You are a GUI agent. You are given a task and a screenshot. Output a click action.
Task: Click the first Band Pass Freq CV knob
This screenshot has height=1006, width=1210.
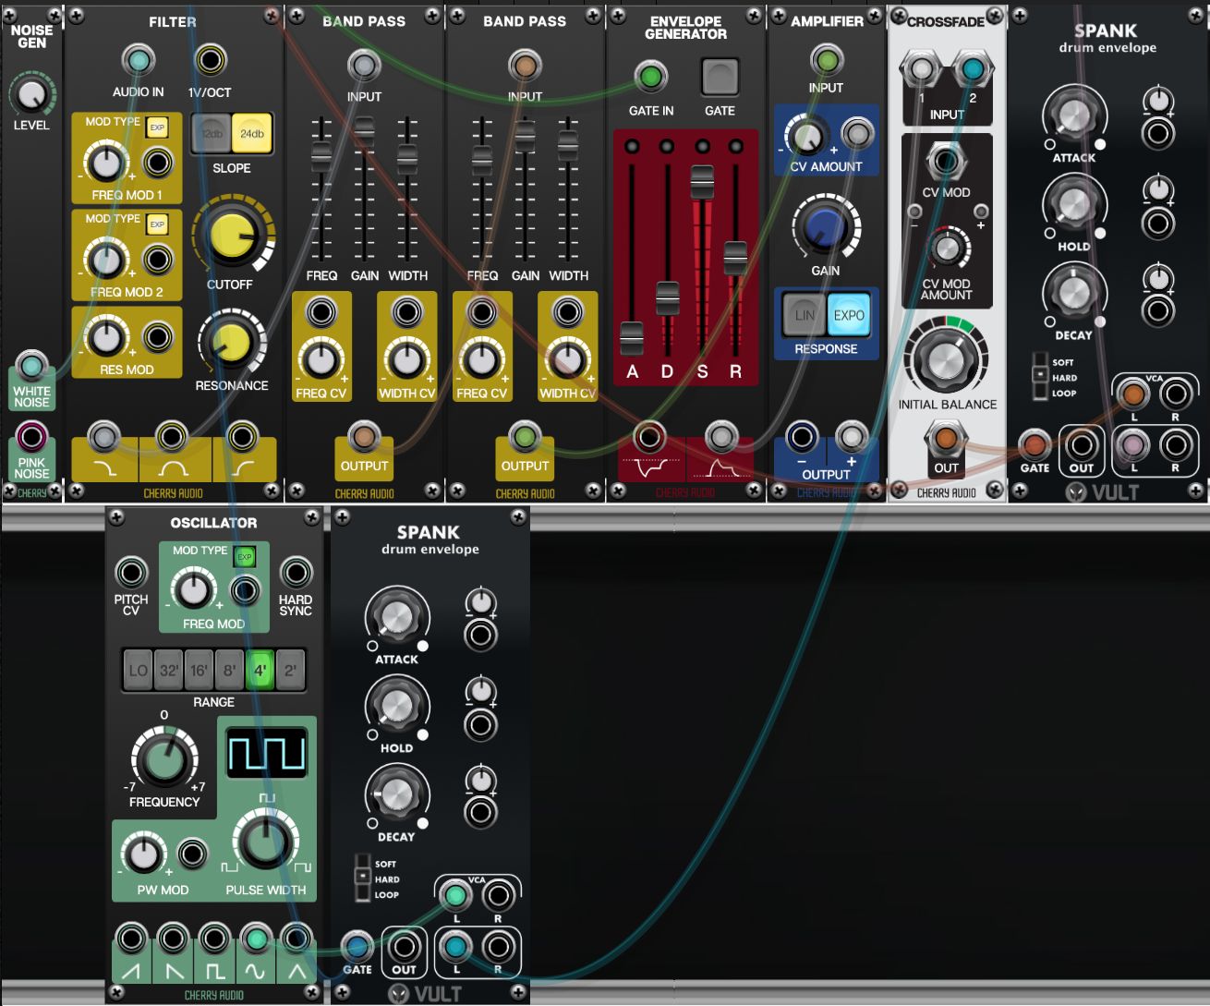(x=321, y=358)
